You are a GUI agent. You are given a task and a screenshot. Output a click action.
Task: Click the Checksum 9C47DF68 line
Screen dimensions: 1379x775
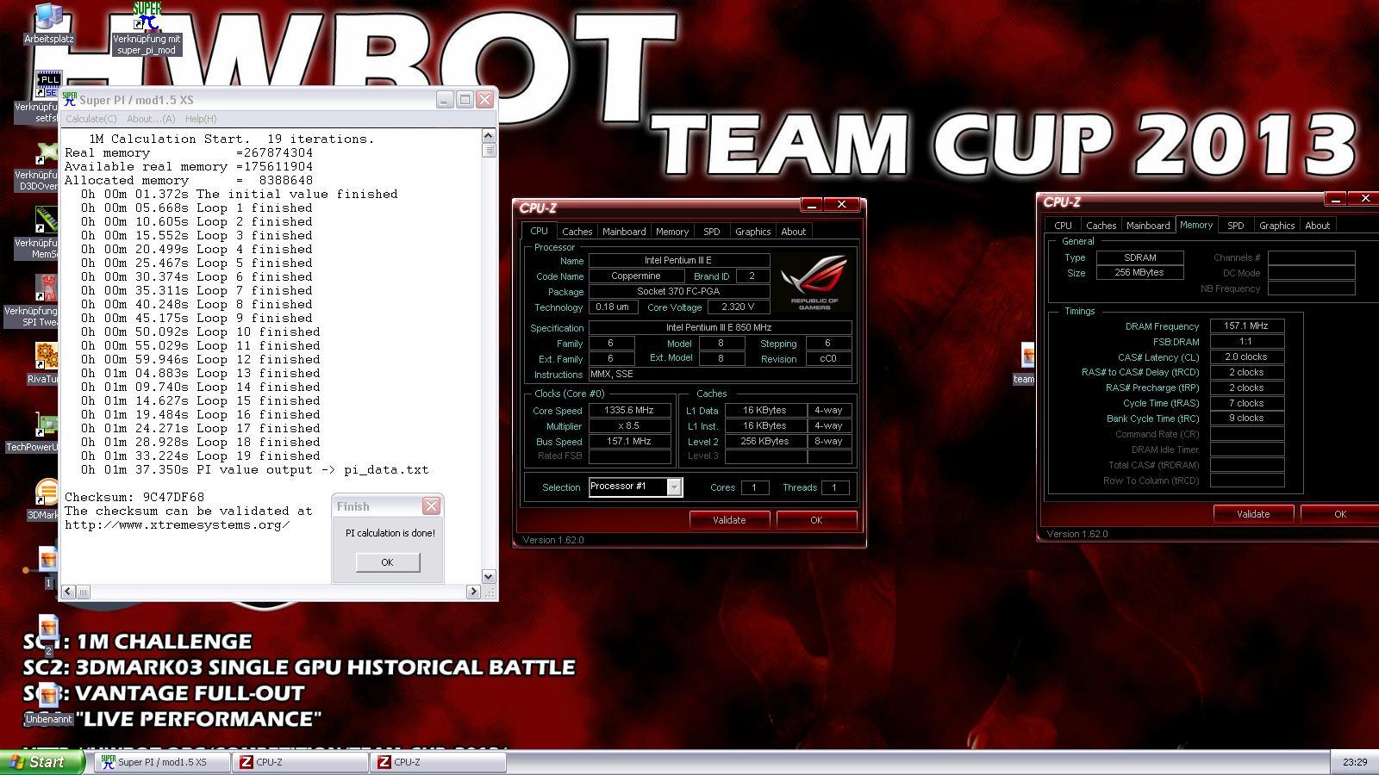coord(134,497)
